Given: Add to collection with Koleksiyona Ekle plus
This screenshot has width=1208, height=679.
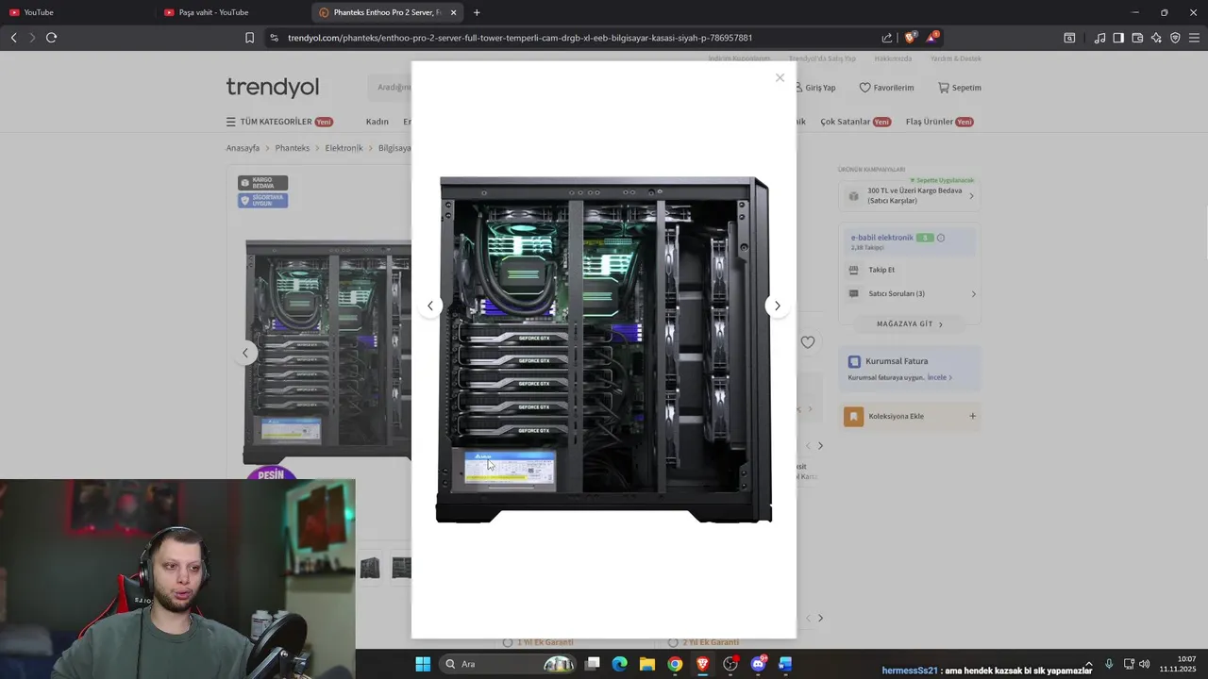Looking at the screenshot, I should point(972,416).
